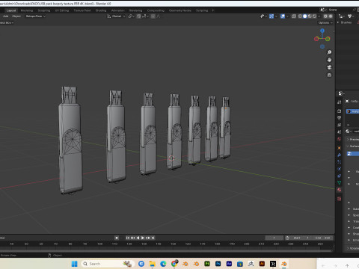Toggle Show Overlays button
Viewport: 359px width, 269px height.
[283, 16]
